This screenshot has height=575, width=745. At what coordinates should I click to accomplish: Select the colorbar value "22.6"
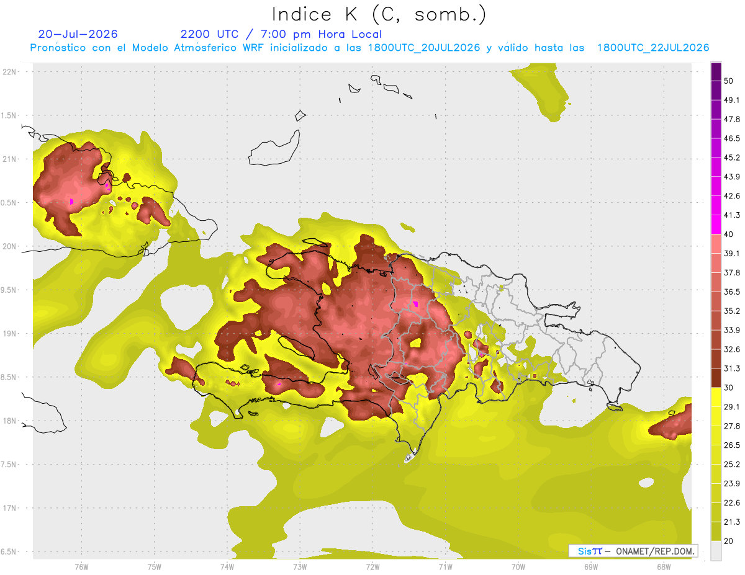731,502
